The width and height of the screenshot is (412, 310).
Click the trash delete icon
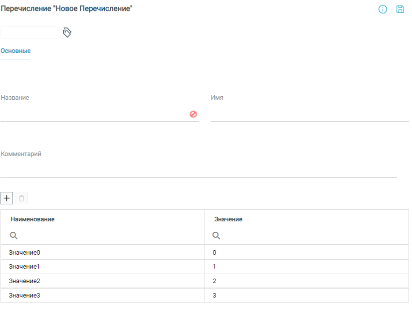click(x=21, y=198)
